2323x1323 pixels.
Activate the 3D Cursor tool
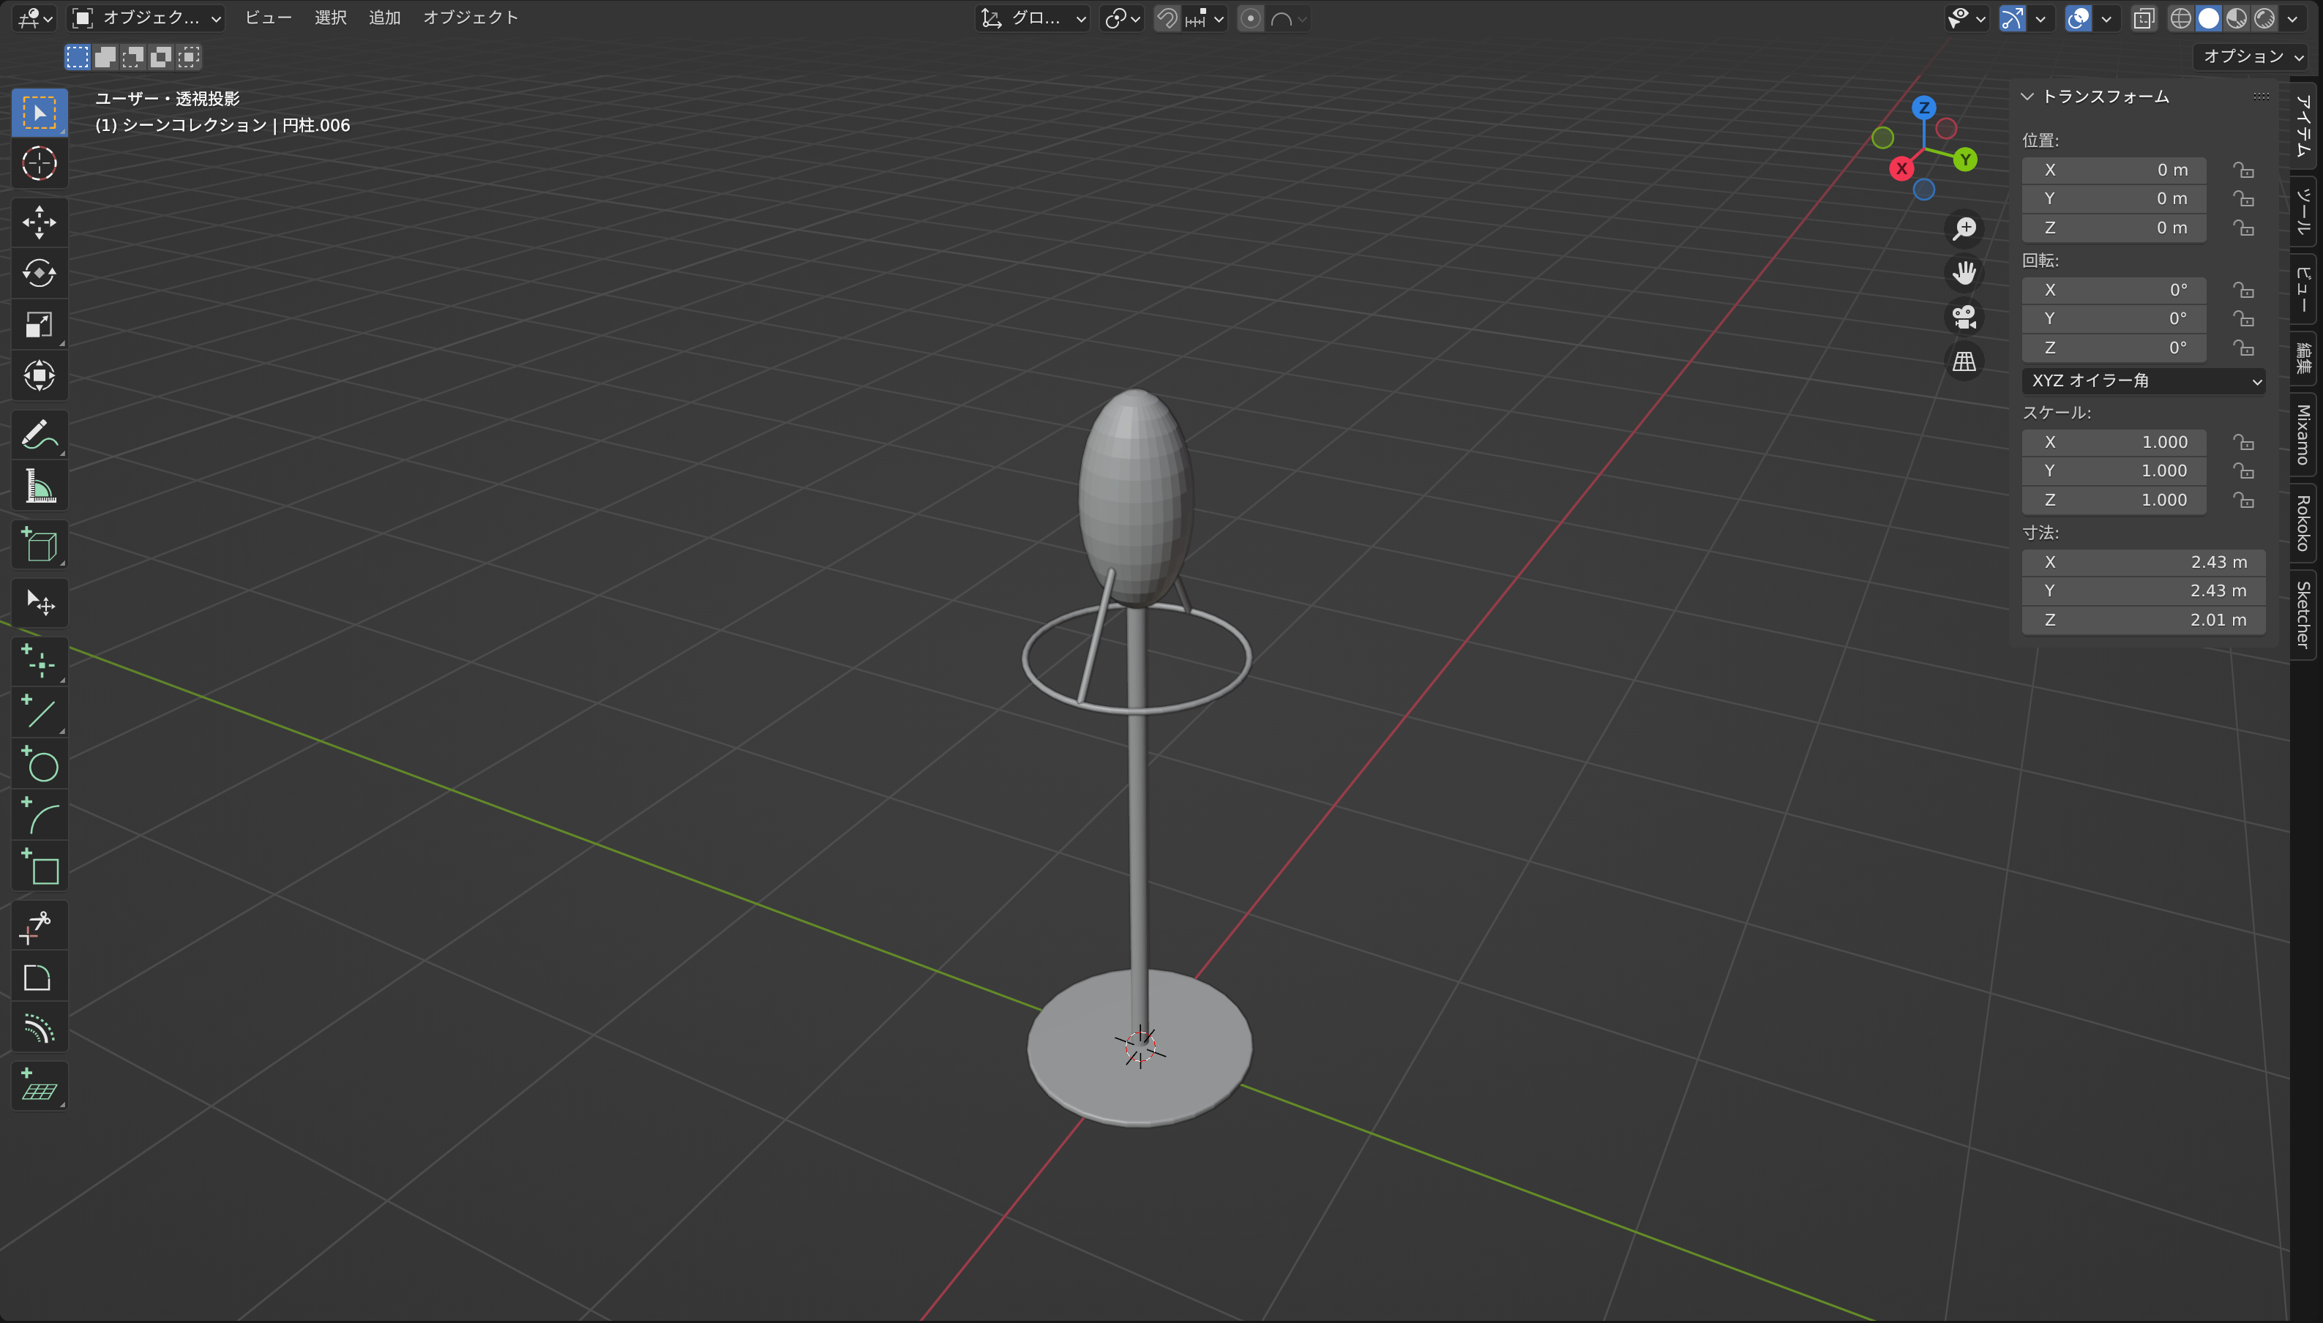click(39, 164)
